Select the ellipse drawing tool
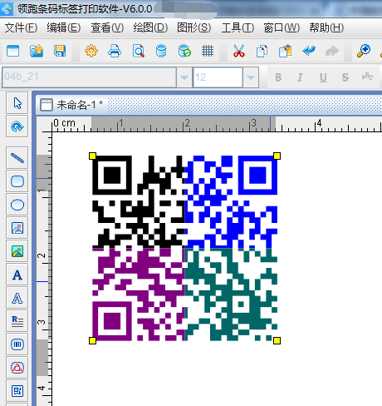382x406 pixels. (x=17, y=205)
